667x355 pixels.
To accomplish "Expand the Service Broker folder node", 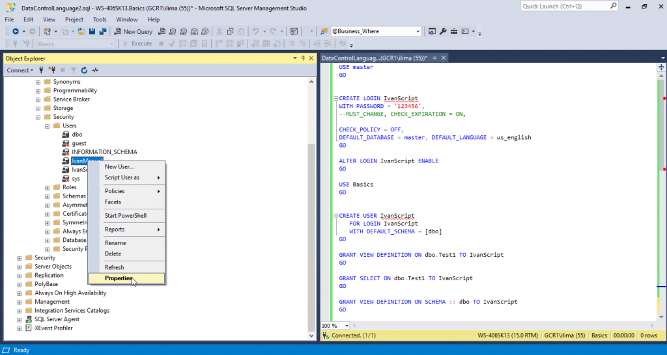I will click(38, 99).
